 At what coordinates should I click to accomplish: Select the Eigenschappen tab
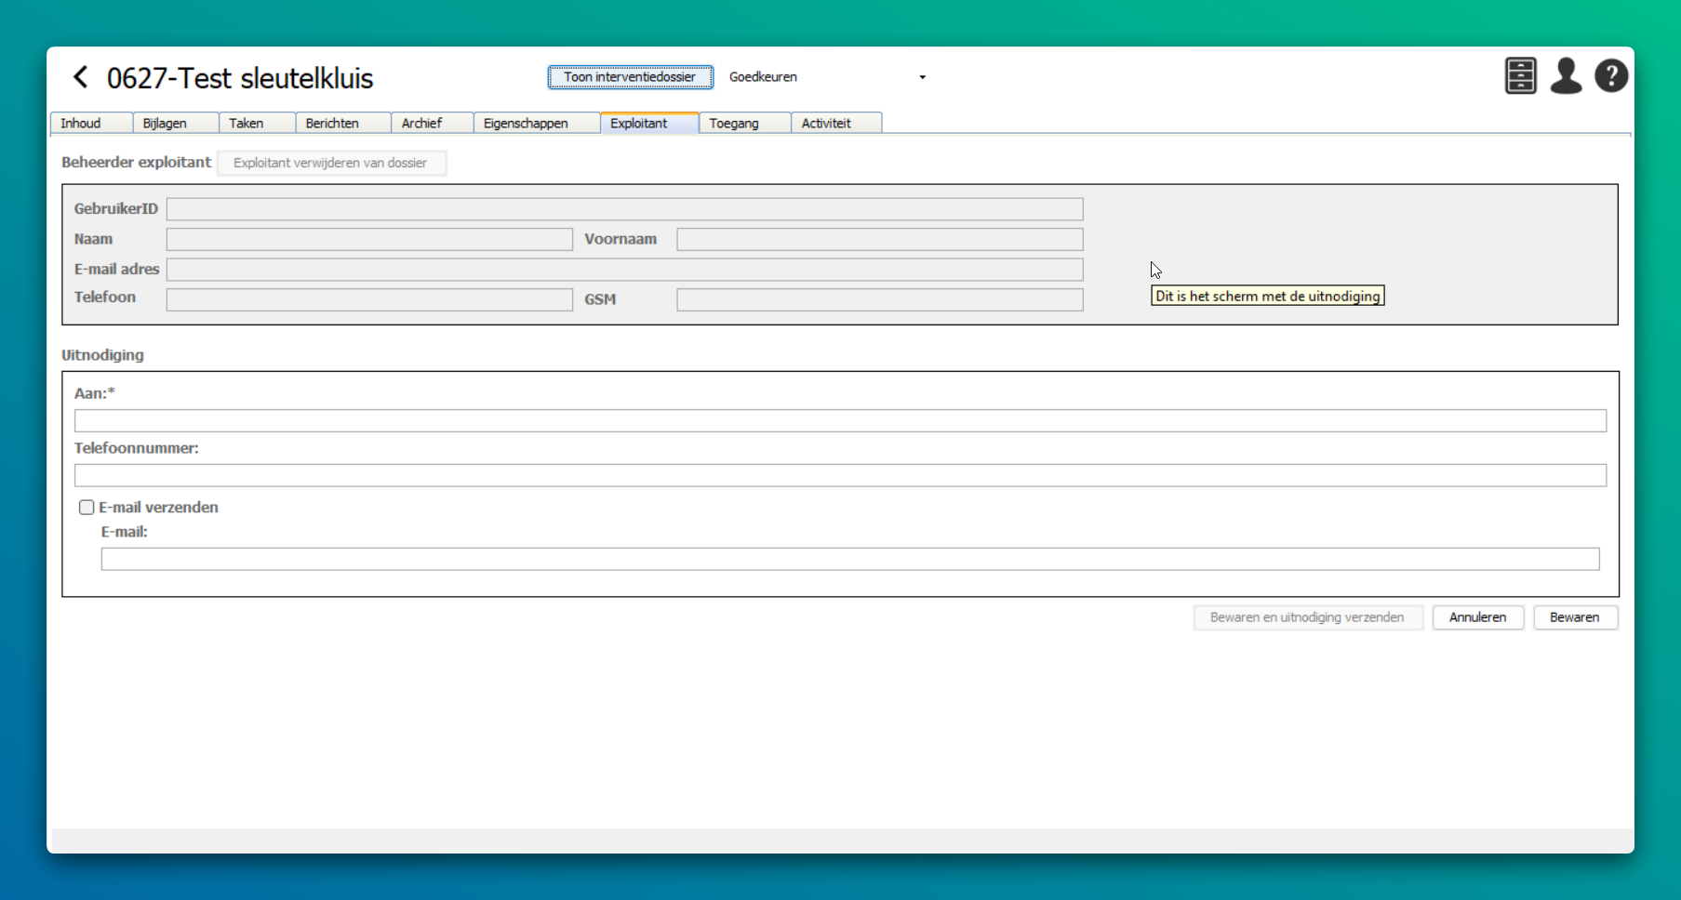[537, 124]
